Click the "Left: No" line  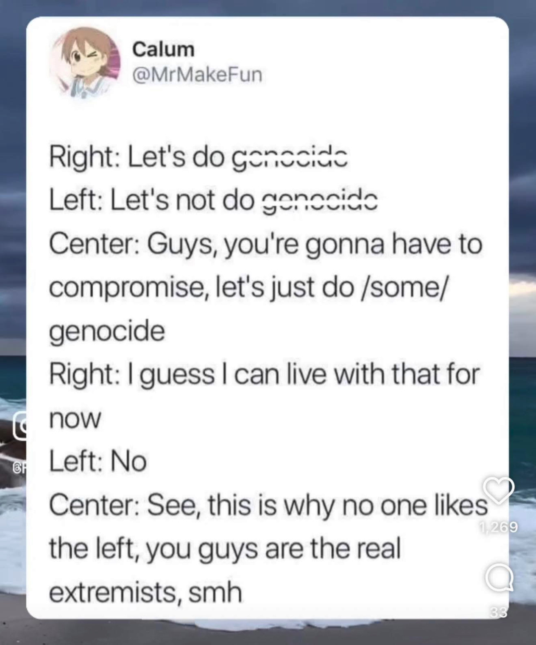[x=98, y=461]
